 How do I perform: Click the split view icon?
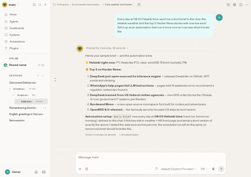241,5
